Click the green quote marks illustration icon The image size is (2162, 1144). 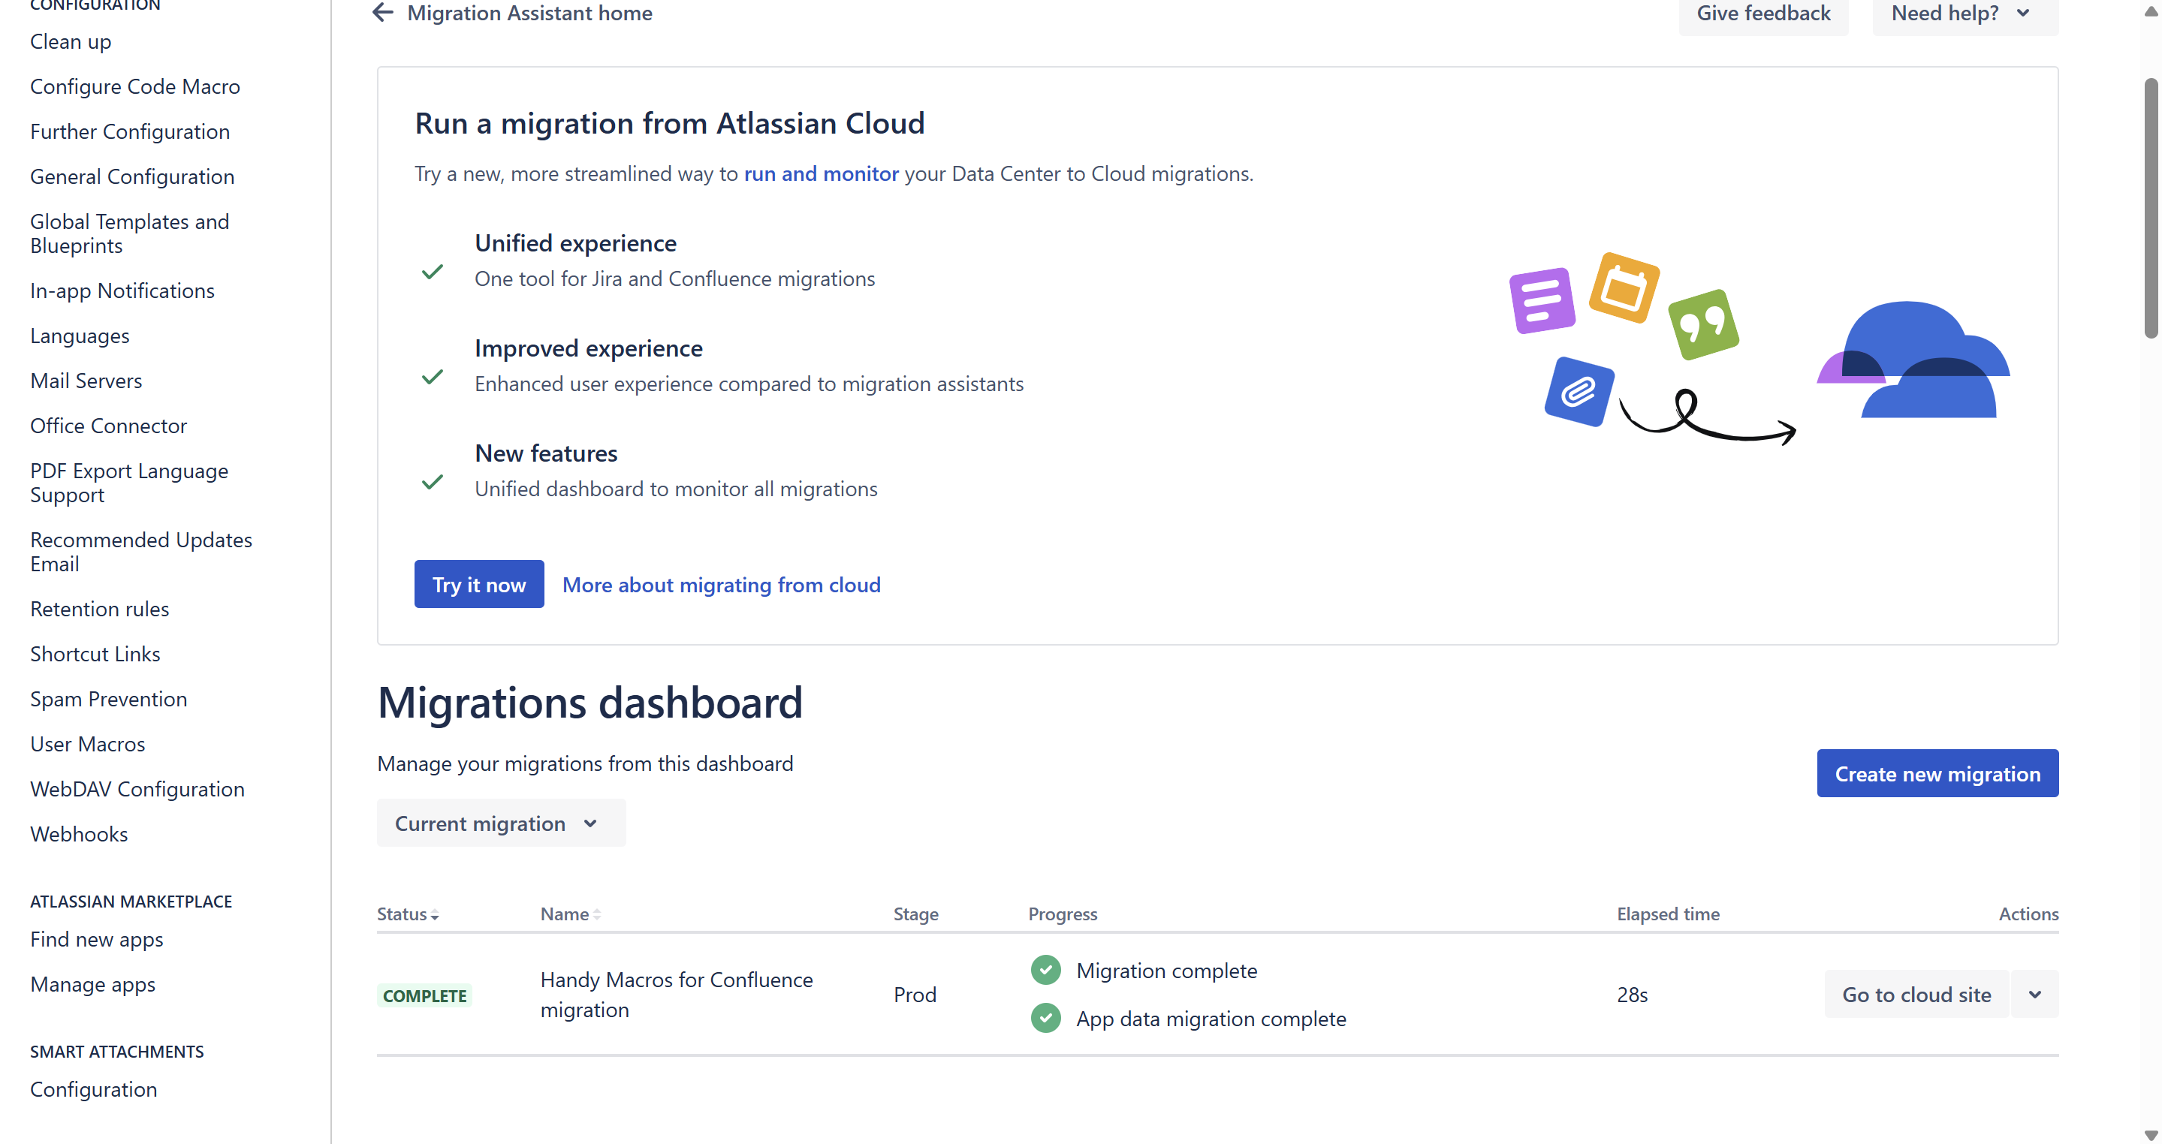point(1703,324)
